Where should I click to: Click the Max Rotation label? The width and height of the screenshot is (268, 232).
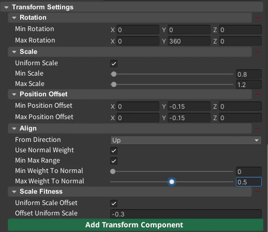[35, 40]
